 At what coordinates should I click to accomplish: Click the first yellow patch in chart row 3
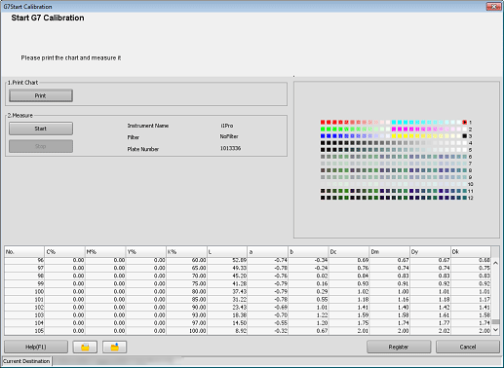pos(394,136)
